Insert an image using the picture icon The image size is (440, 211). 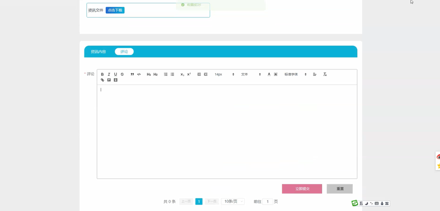coord(109,80)
